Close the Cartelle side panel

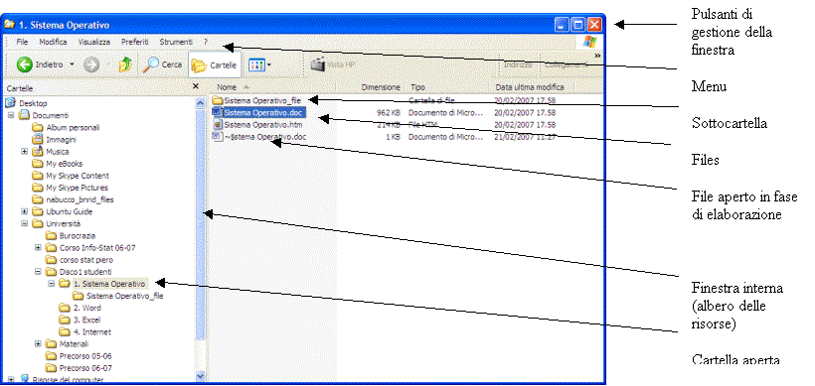[196, 86]
